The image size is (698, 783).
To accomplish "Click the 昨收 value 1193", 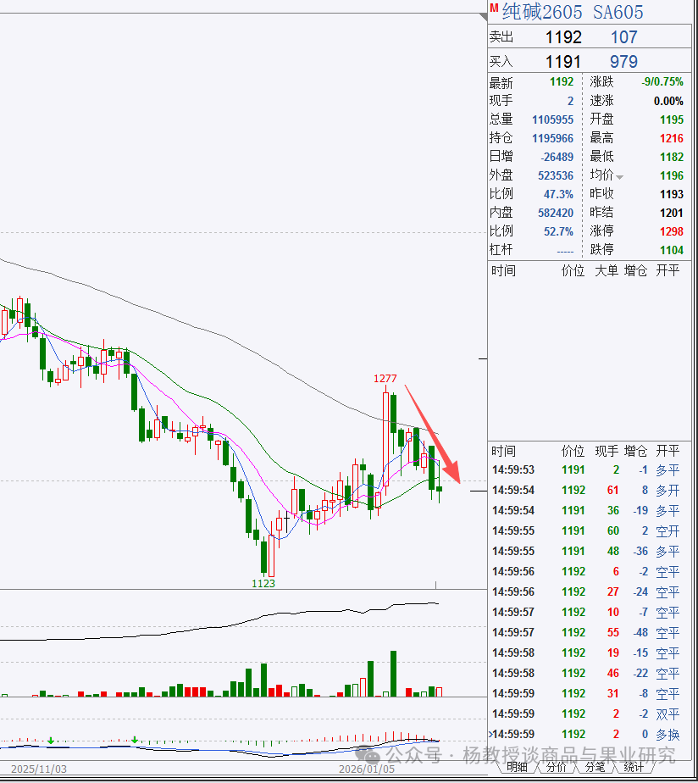I will [x=672, y=194].
